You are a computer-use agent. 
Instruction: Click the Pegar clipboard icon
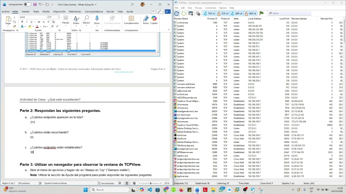8,19
